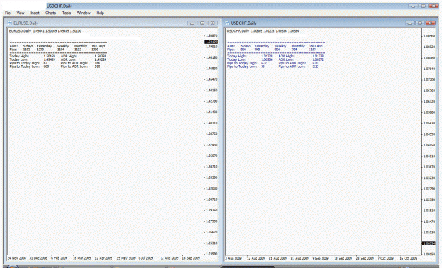Screen dimensions: 442x268
Task: Click 'Monthly' column header in EURUSD chart
Action: coord(81,46)
